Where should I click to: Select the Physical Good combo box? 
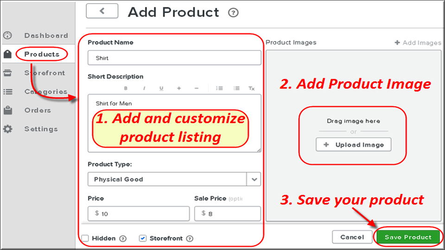[168, 179]
